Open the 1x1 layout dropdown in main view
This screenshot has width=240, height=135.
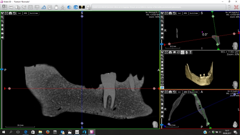click(x=19, y=13)
